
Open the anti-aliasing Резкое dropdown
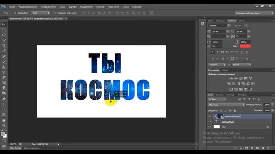(241, 65)
